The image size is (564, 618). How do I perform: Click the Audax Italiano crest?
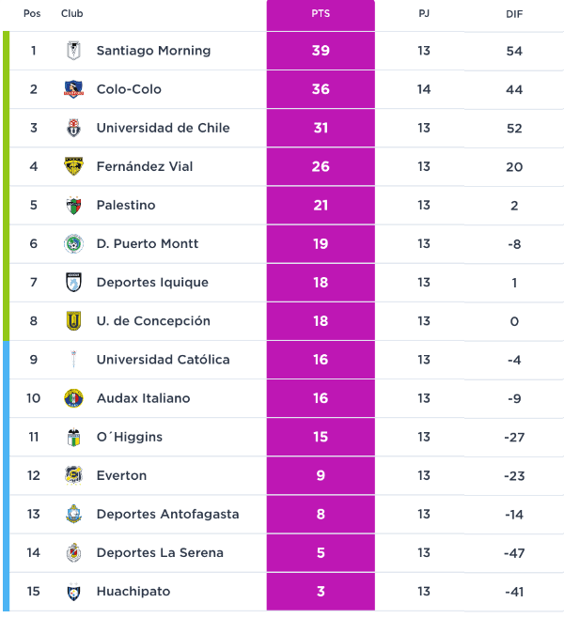73,398
